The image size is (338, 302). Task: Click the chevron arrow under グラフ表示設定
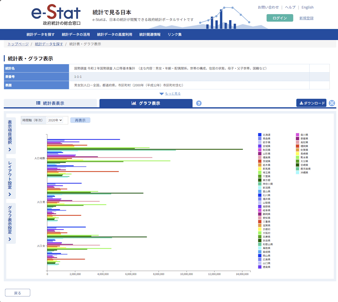pos(10,239)
